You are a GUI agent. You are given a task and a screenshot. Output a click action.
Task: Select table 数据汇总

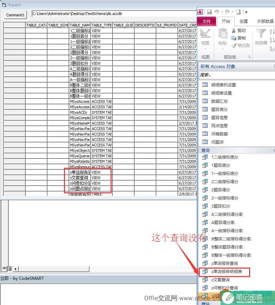coord(220,101)
